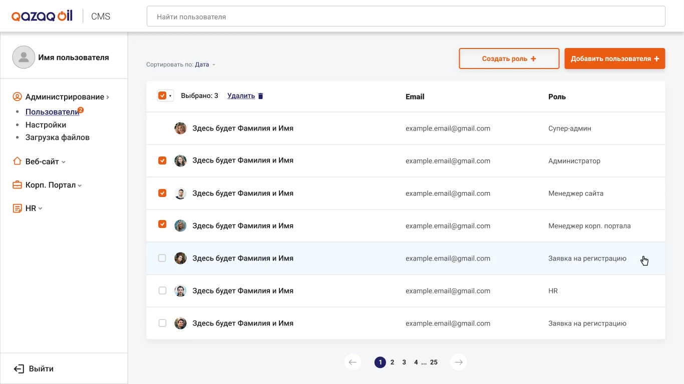Uncheck the Менеджер сайта row checkbox
Screen dimensions: 684x384
tap(162, 193)
